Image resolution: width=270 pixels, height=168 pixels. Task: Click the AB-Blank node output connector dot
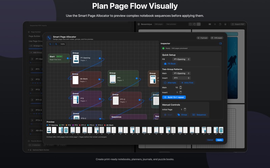click(99, 79)
